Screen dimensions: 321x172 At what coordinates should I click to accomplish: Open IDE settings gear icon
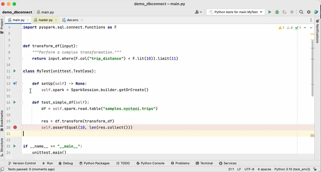309,12
